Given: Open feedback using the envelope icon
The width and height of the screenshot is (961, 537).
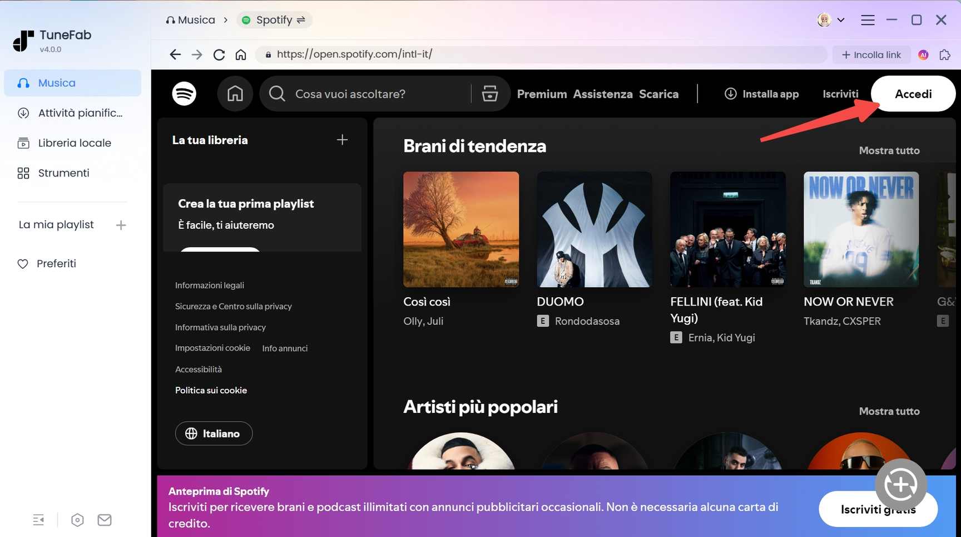Looking at the screenshot, I should click(104, 519).
